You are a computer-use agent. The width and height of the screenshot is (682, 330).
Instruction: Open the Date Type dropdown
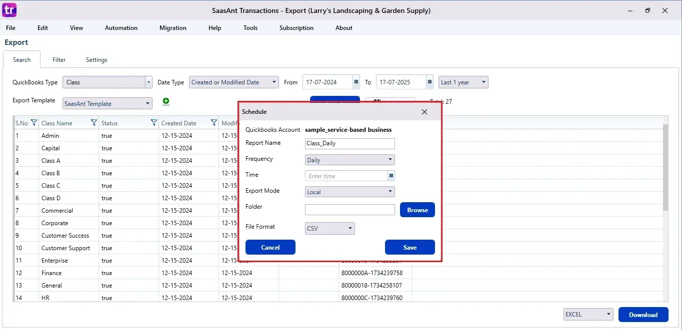[234, 82]
